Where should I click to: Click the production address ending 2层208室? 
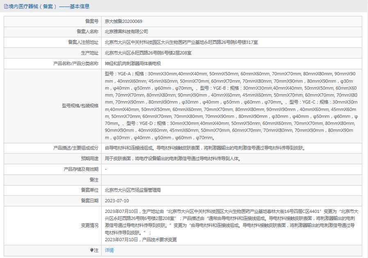pos(148,53)
